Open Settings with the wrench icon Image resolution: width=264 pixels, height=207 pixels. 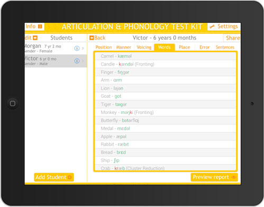[x=224, y=26]
